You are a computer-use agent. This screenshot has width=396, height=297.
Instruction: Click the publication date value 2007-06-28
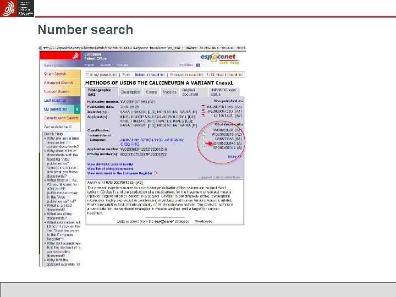point(130,107)
